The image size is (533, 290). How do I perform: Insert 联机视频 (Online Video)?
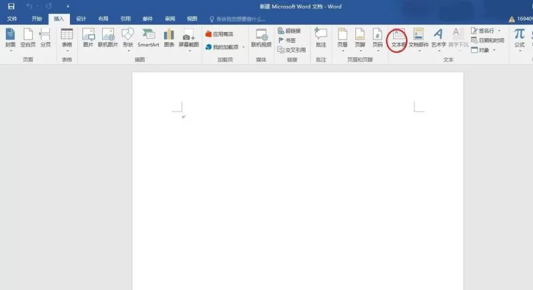tap(261, 38)
